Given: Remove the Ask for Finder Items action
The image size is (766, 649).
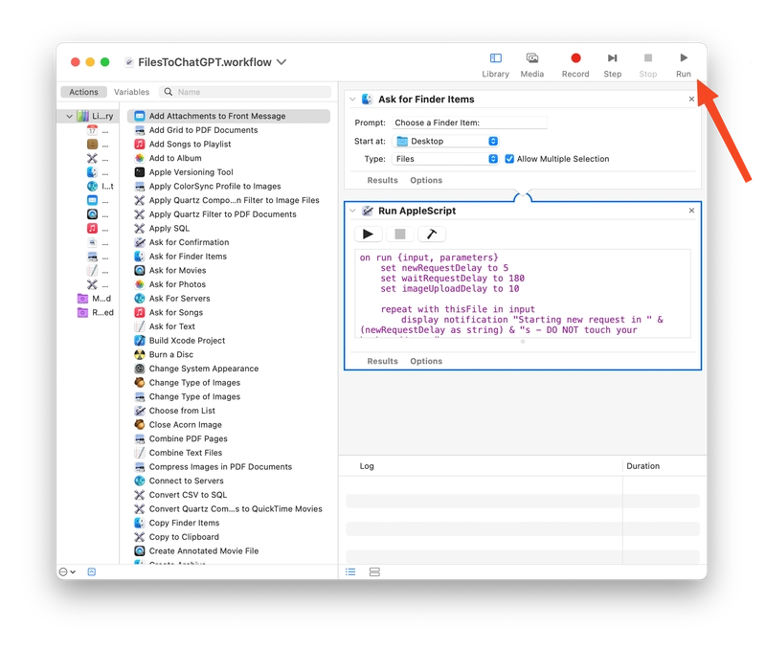Looking at the screenshot, I should pyautogui.click(x=691, y=100).
